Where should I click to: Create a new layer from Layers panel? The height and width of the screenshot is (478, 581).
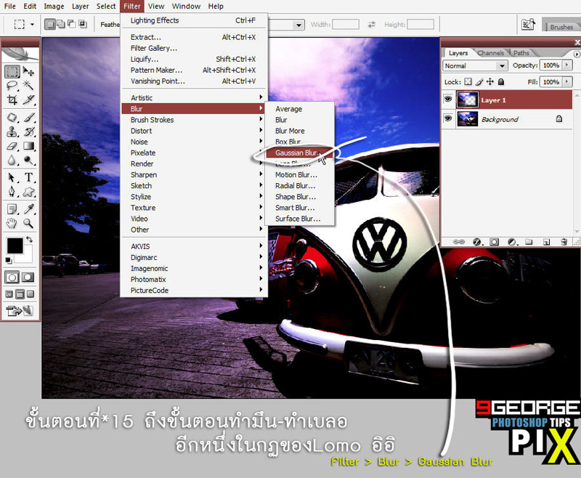pos(547,242)
